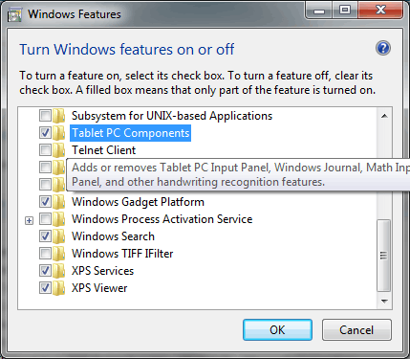This screenshot has width=410, height=359.
Task: Open the Windows Features help icon
Action: (x=383, y=49)
